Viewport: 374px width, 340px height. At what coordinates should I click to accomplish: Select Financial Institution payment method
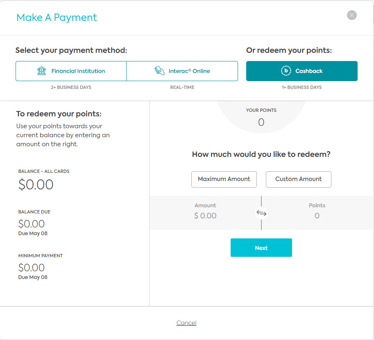click(71, 71)
